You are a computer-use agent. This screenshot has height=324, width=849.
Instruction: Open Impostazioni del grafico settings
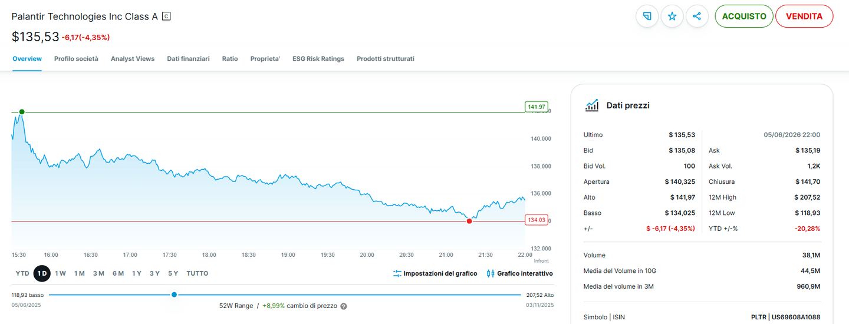[435, 273]
